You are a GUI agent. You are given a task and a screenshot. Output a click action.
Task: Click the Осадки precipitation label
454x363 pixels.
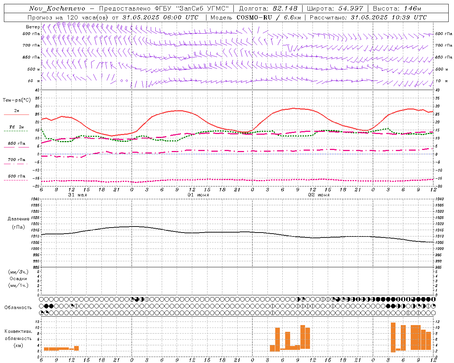18,279
